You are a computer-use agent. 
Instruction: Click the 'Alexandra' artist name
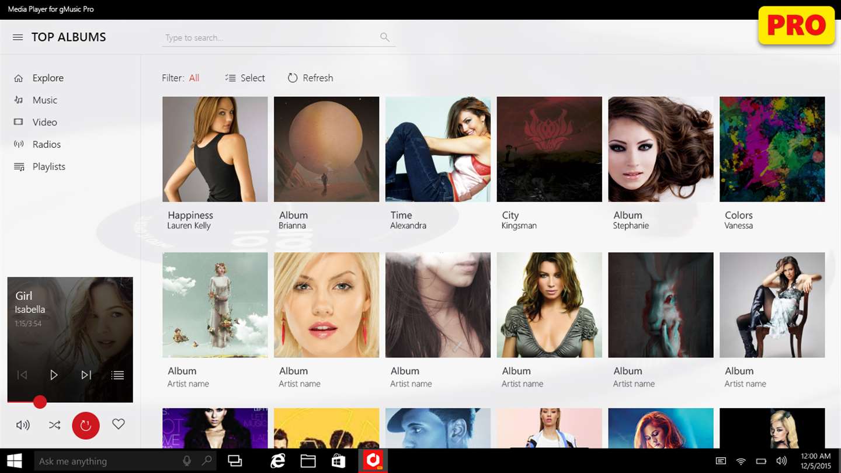pyautogui.click(x=408, y=226)
